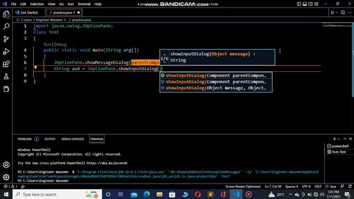Switch to the practice.java tab

[x=64, y=13]
